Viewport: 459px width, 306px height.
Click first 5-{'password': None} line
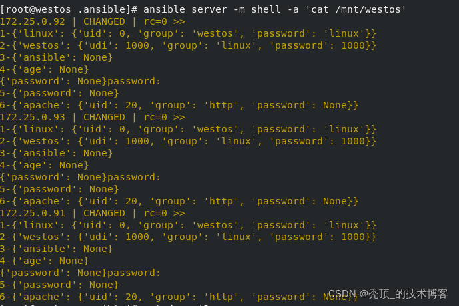[59, 94]
